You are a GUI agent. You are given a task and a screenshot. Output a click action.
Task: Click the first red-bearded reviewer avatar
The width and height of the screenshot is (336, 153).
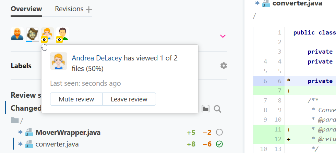[17, 34]
